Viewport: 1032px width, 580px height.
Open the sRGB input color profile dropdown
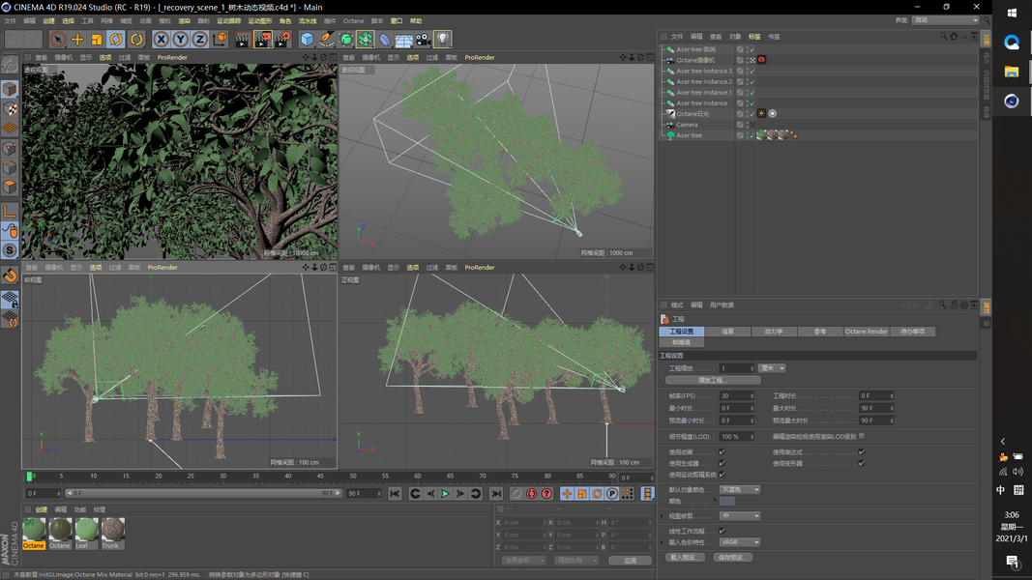tap(740, 542)
